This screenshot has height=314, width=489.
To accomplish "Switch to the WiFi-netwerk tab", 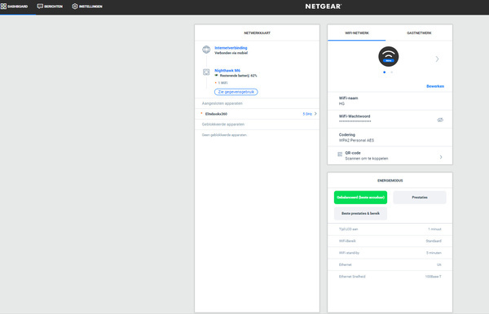I will (357, 33).
